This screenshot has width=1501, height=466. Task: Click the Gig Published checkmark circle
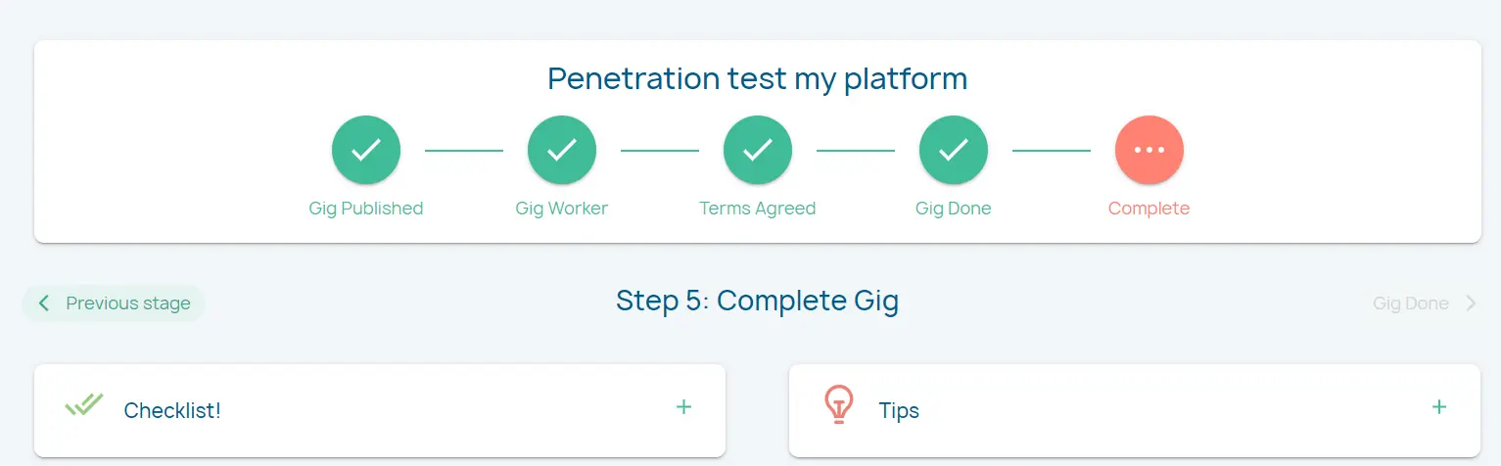[x=366, y=150]
